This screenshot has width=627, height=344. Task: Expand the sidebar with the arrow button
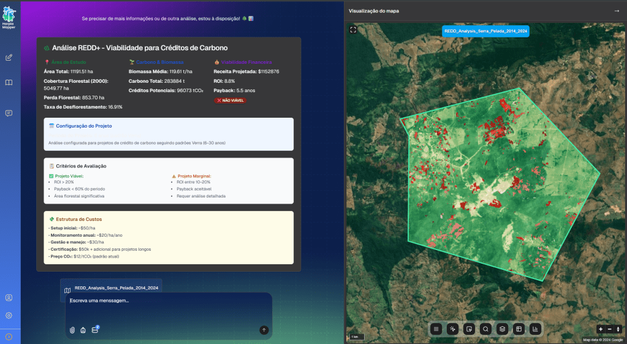pyautogui.click(x=9, y=336)
